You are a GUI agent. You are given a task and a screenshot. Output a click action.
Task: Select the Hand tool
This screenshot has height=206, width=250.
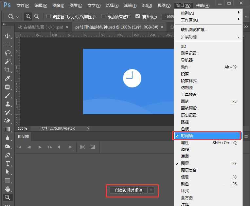point(7,189)
